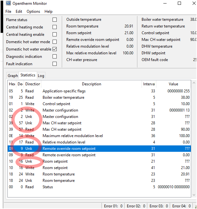Click the Return water temperature label

(163, 26)
